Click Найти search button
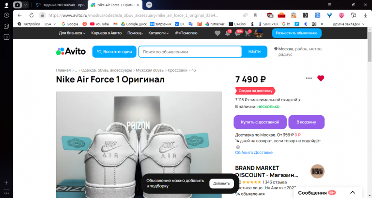This screenshot has height=198, width=372. coord(254,51)
